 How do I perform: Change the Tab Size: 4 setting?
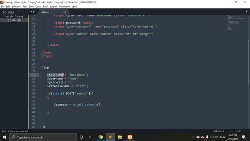(x=219, y=131)
